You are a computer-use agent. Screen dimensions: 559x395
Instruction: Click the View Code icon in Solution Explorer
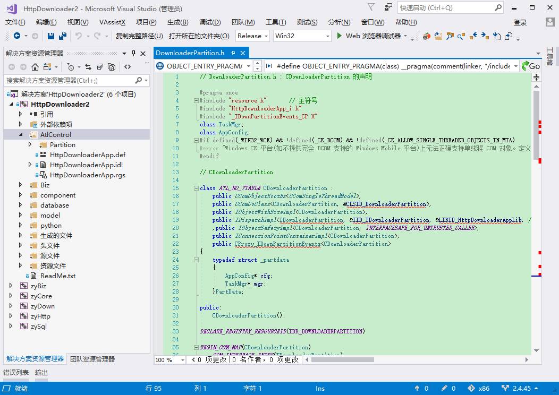(128, 66)
